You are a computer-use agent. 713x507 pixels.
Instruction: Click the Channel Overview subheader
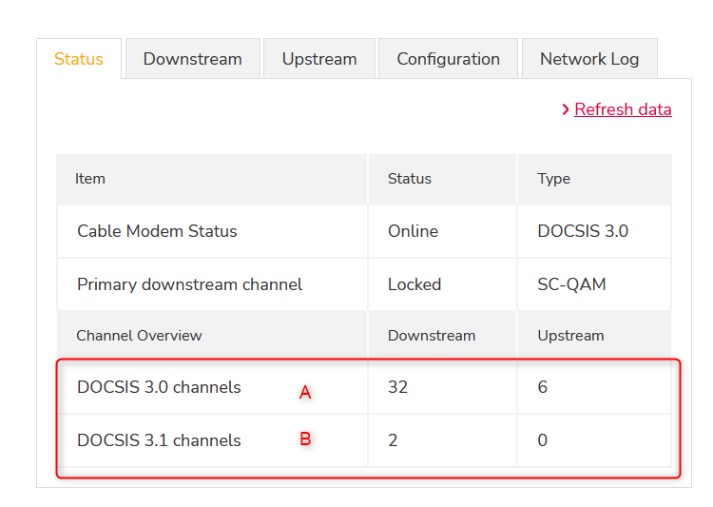(x=139, y=336)
